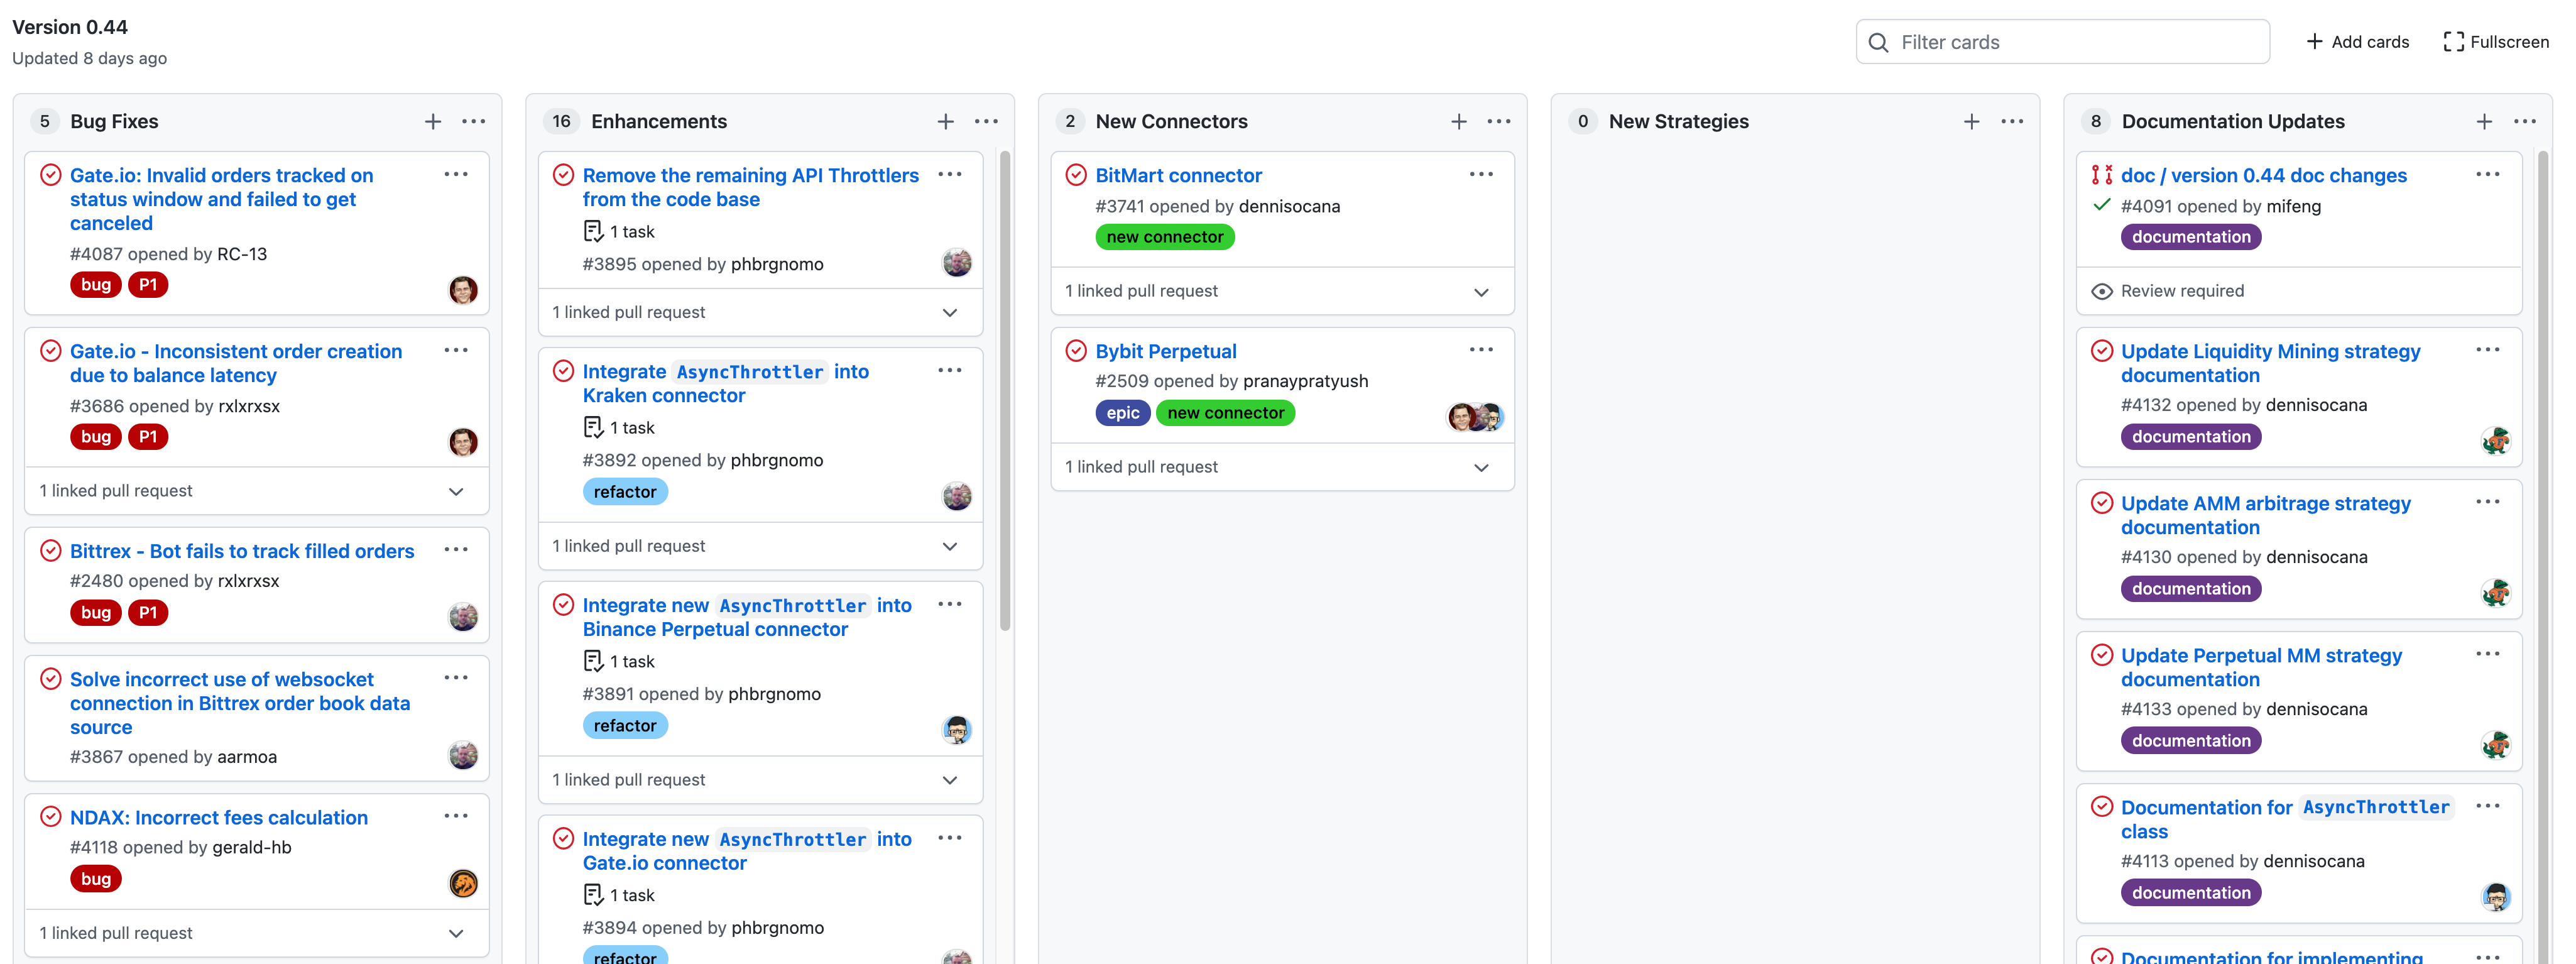Open Integrate AsyncThrottler into Kraken connector issue
This screenshot has width=2576, height=964.
coord(726,383)
